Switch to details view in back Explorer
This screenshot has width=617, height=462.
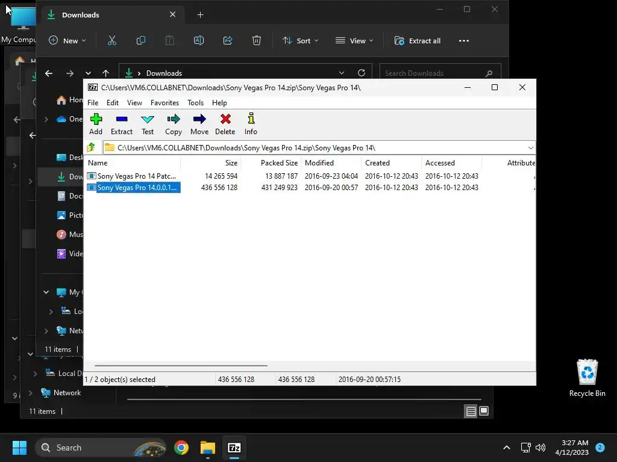[x=471, y=411]
